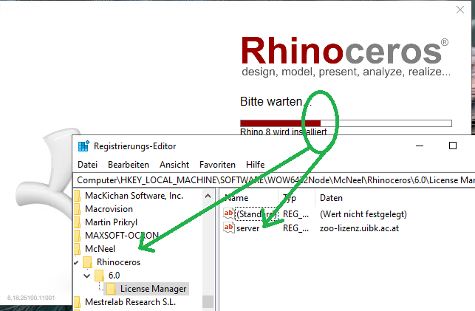
Task: Open the Datei menu
Action: [88, 165]
